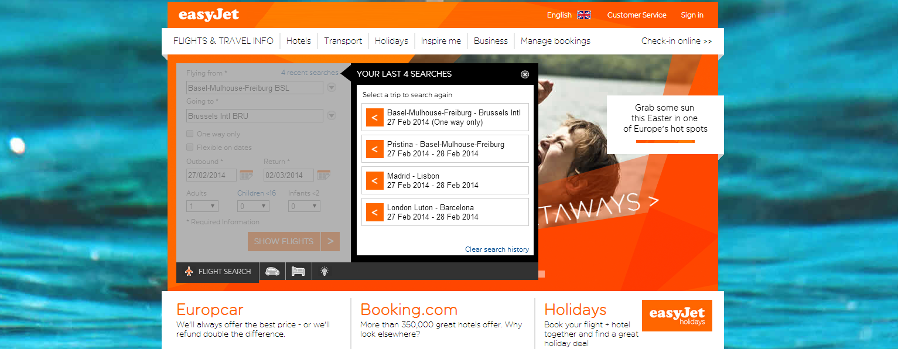Select the Basel-Mulhouse-Freiburg to Brussels search arrow
This screenshot has height=349, width=898.
click(375, 118)
